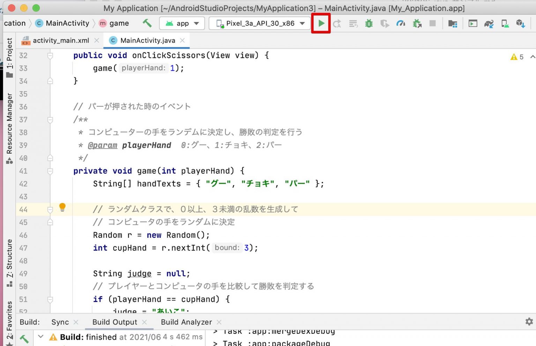The image size is (536, 346).
Task: Fold the onClickScissors method at line 32
Action: coord(50,55)
